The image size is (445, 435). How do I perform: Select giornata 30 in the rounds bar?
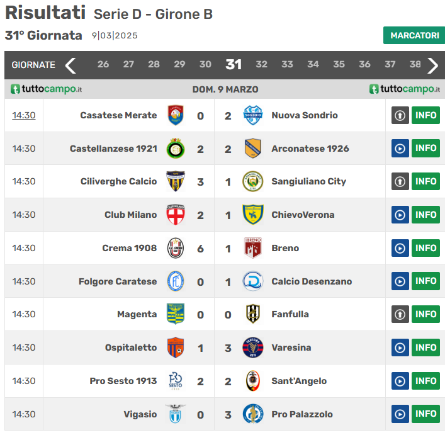click(205, 64)
